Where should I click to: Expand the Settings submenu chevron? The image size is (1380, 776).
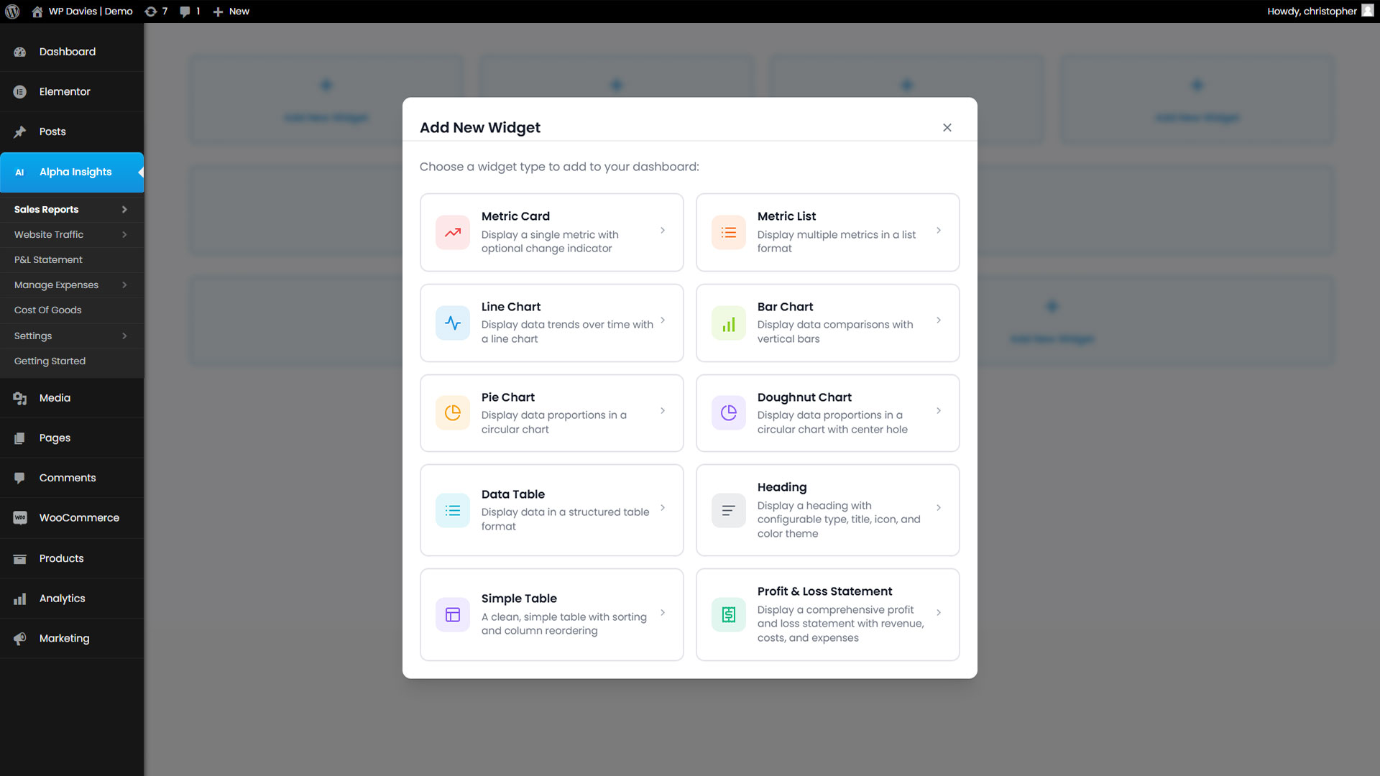(124, 336)
